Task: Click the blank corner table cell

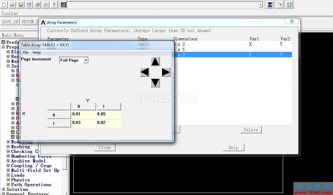Action: tap(59, 106)
